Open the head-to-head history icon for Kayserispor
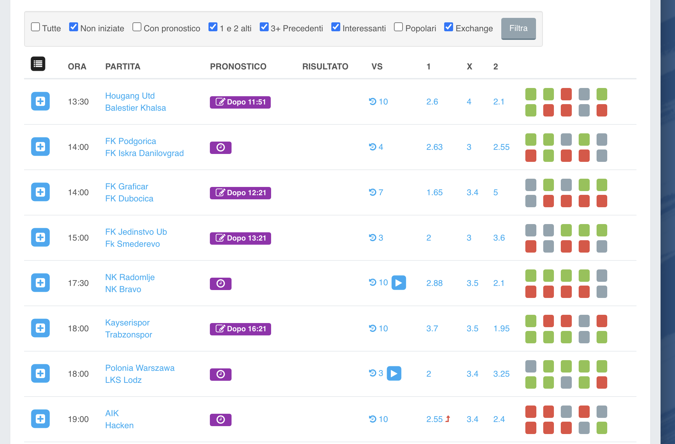 point(373,328)
